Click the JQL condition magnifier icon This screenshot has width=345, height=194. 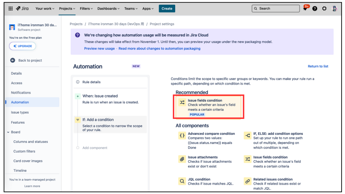click(182, 181)
